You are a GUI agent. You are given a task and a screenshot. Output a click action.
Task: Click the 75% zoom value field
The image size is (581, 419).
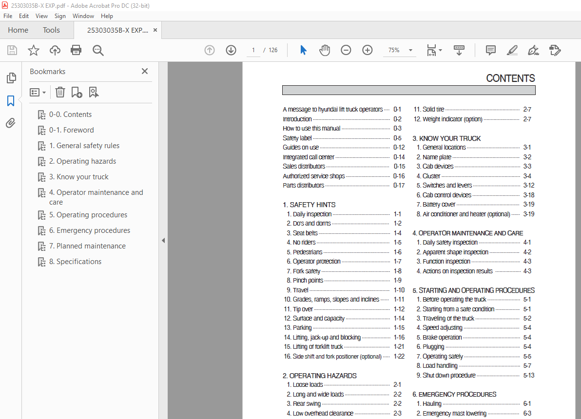394,50
